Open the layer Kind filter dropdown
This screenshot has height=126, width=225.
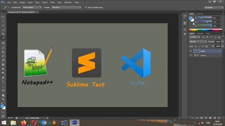(x=195, y=37)
